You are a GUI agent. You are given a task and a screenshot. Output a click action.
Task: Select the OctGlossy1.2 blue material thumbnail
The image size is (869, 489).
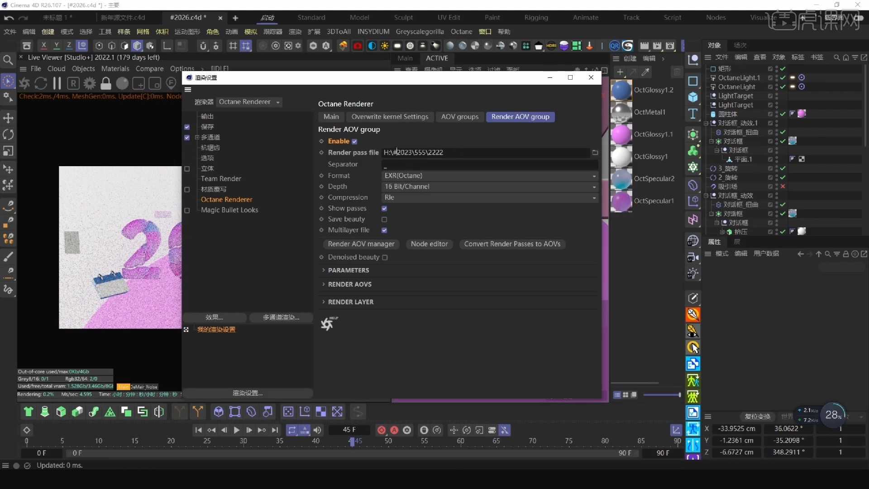(x=621, y=90)
